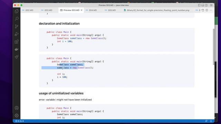Open the Explorer view in activity bar
The image size is (221, 124).
tap(17, 11)
